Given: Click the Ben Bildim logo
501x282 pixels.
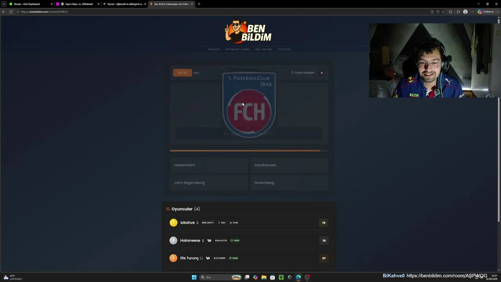Looking at the screenshot, I should (248, 32).
